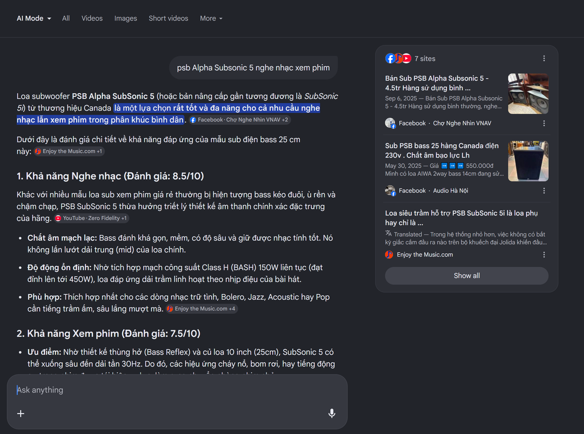Click the Show all button
This screenshot has height=434, width=584.
coord(466,276)
